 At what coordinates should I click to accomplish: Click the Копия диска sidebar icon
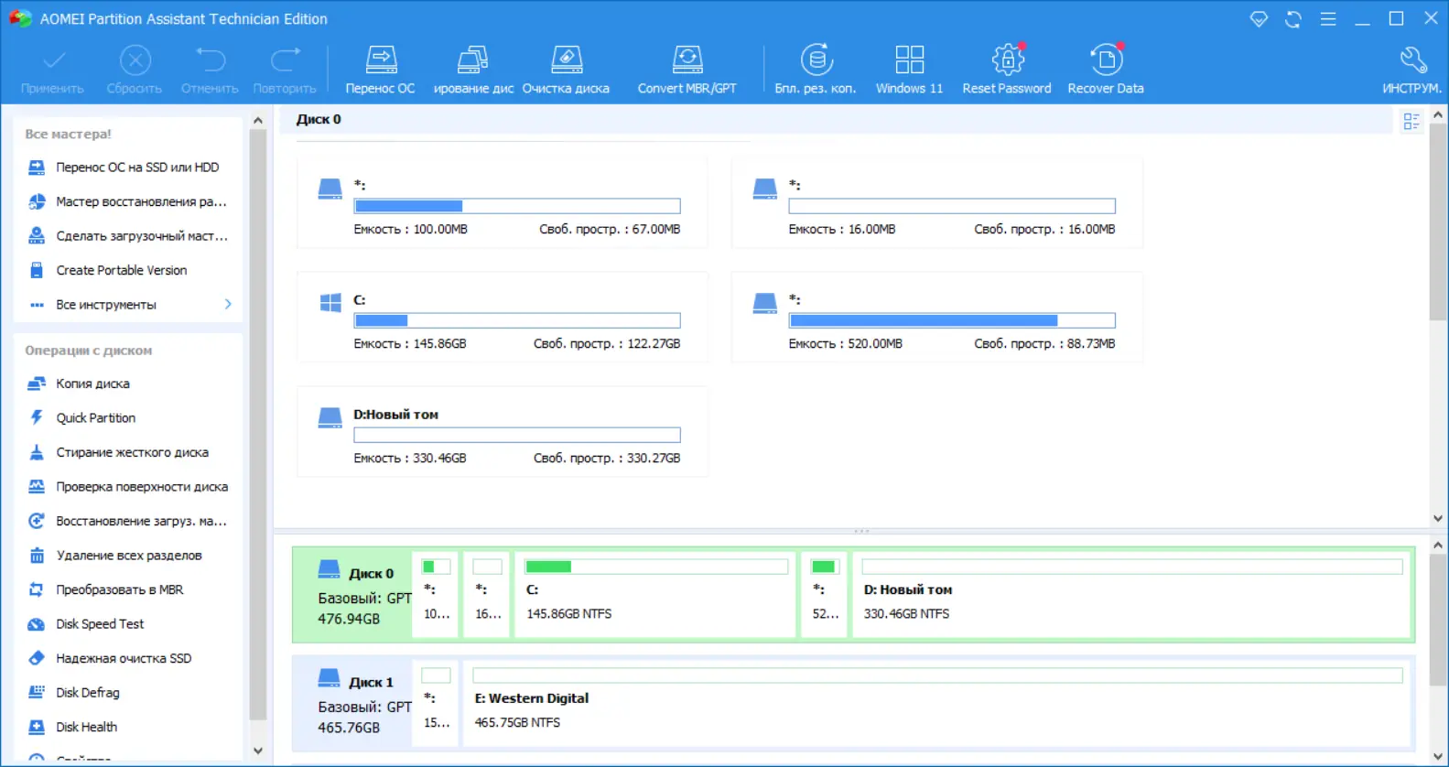coord(37,383)
